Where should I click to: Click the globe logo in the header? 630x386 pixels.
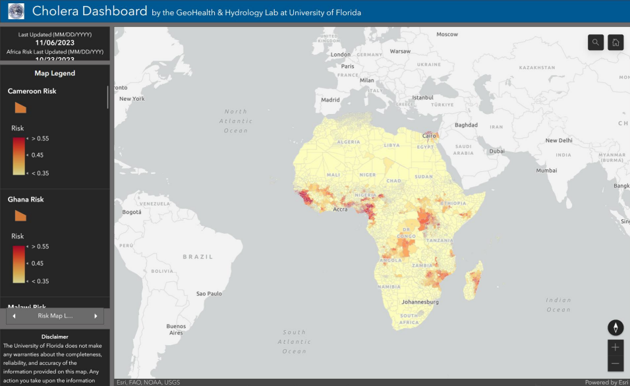16,11
